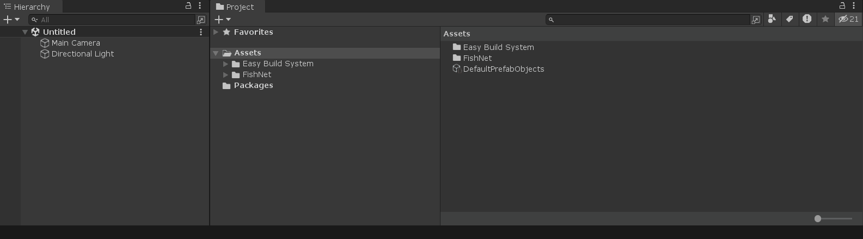
Task: Click the Search by Type filter icon
Action: coord(772,19)
